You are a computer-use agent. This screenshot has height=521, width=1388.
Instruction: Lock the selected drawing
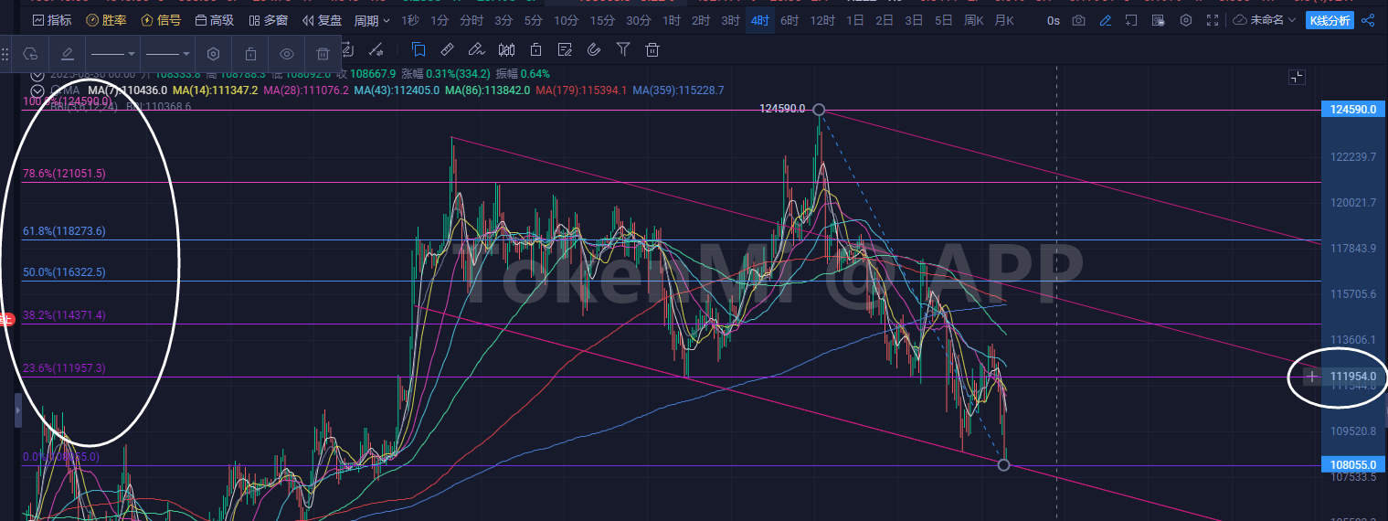(x=250, y=54)
